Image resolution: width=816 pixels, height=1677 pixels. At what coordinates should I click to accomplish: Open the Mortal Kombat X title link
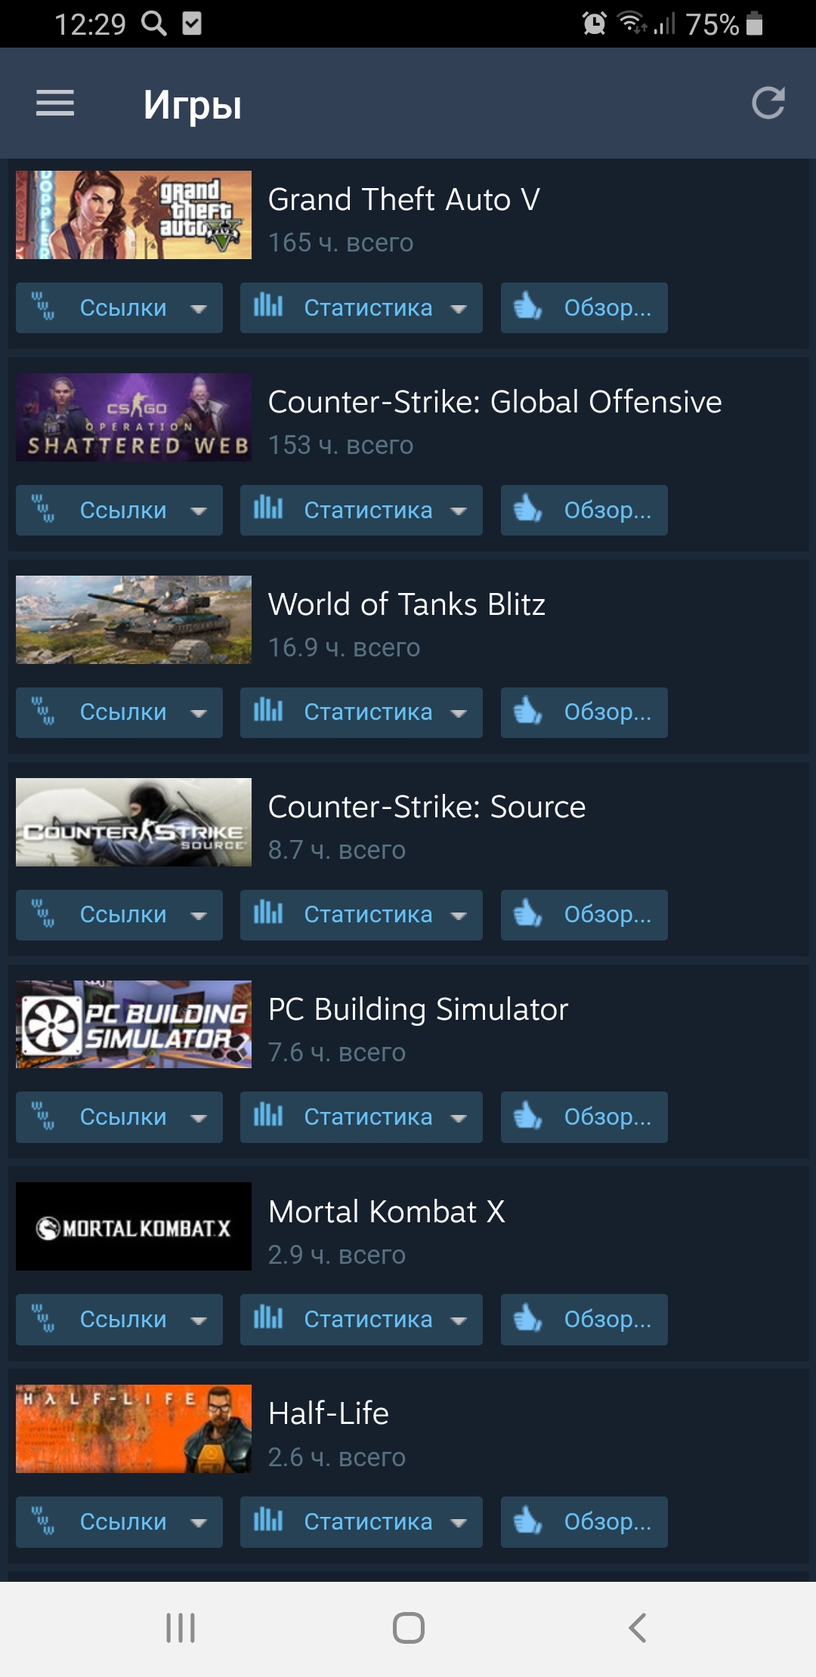click(386, 1212)
